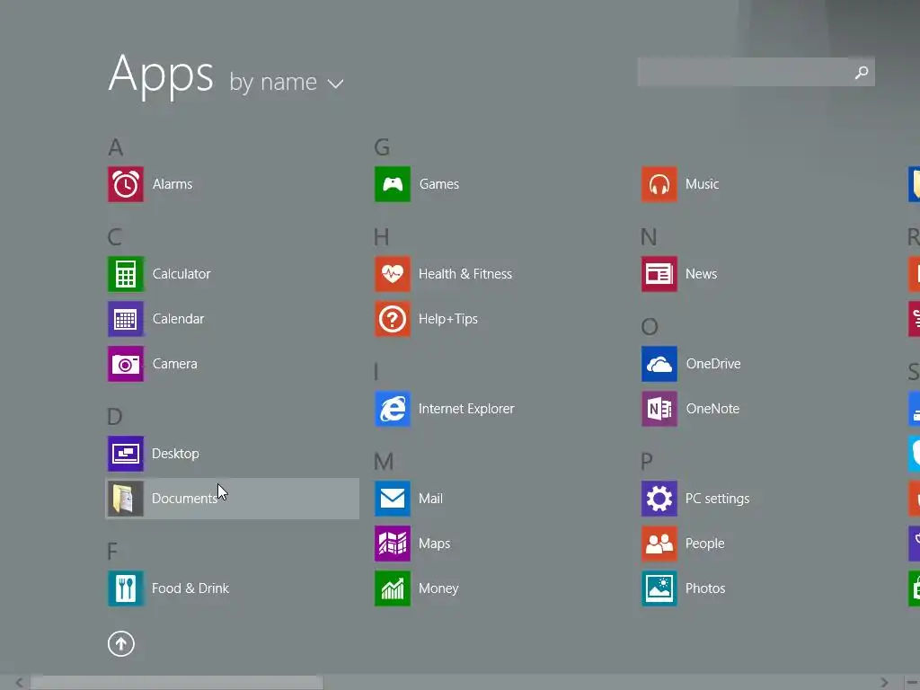Launch the Internet Explorer icon
This screenshot has height=690, width=920.
tap(393, 409)
